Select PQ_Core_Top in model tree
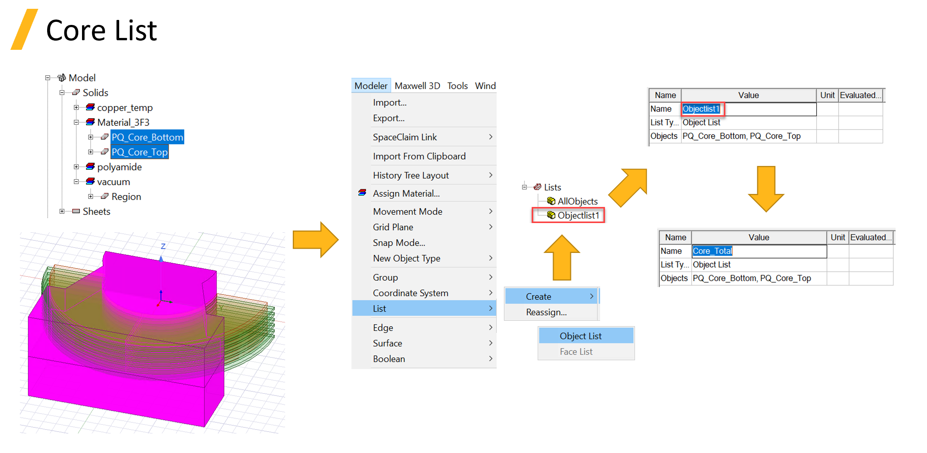927x453 pixels. click(x=139, y=152)
